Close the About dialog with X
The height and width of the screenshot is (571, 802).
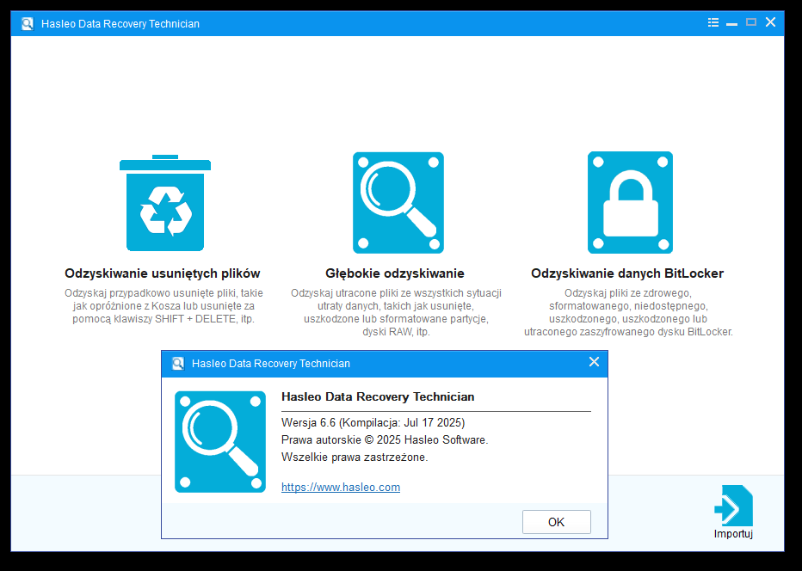coord(594,362)
